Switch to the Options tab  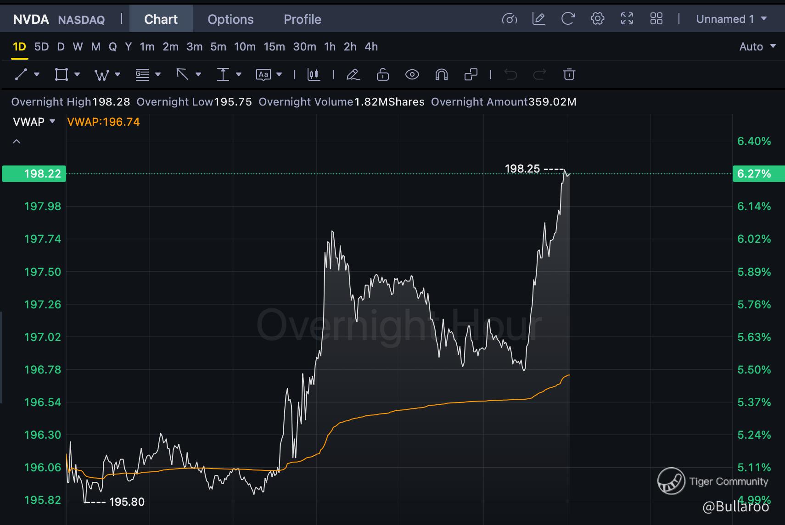click(x=230, y=19)
